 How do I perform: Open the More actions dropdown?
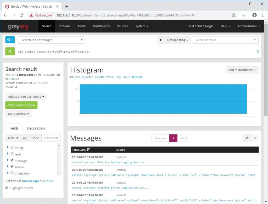18,114
